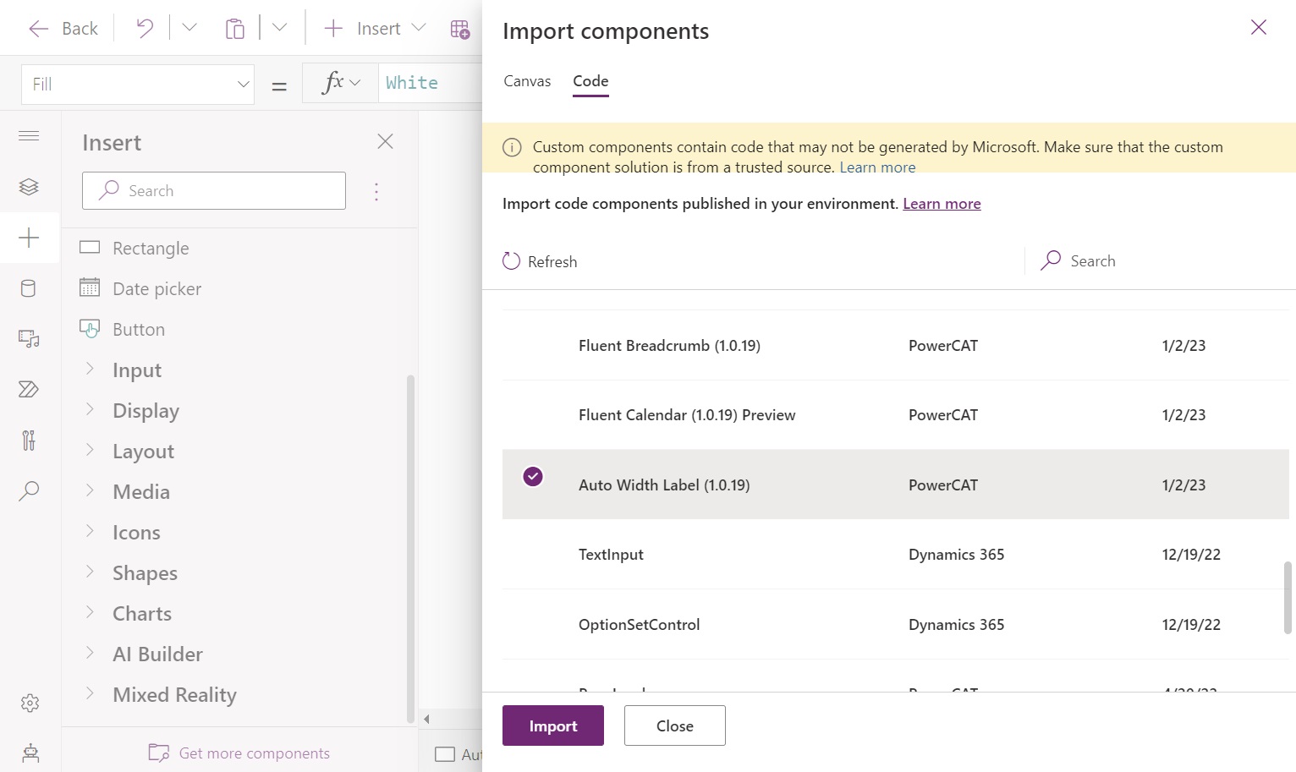1296x772 pixels.
Task: Open the Search panel in the sidebar
Action: click(x=30, y=491)
